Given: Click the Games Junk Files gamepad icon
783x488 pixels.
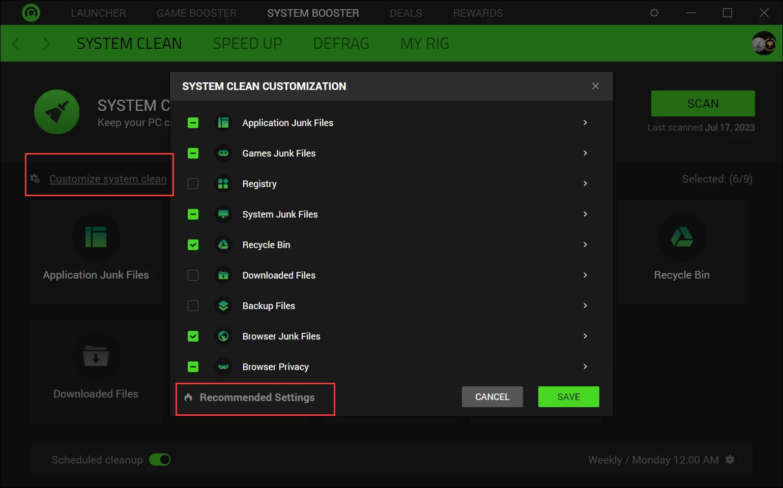Looking at the screenshot, I should click(223, 153).
